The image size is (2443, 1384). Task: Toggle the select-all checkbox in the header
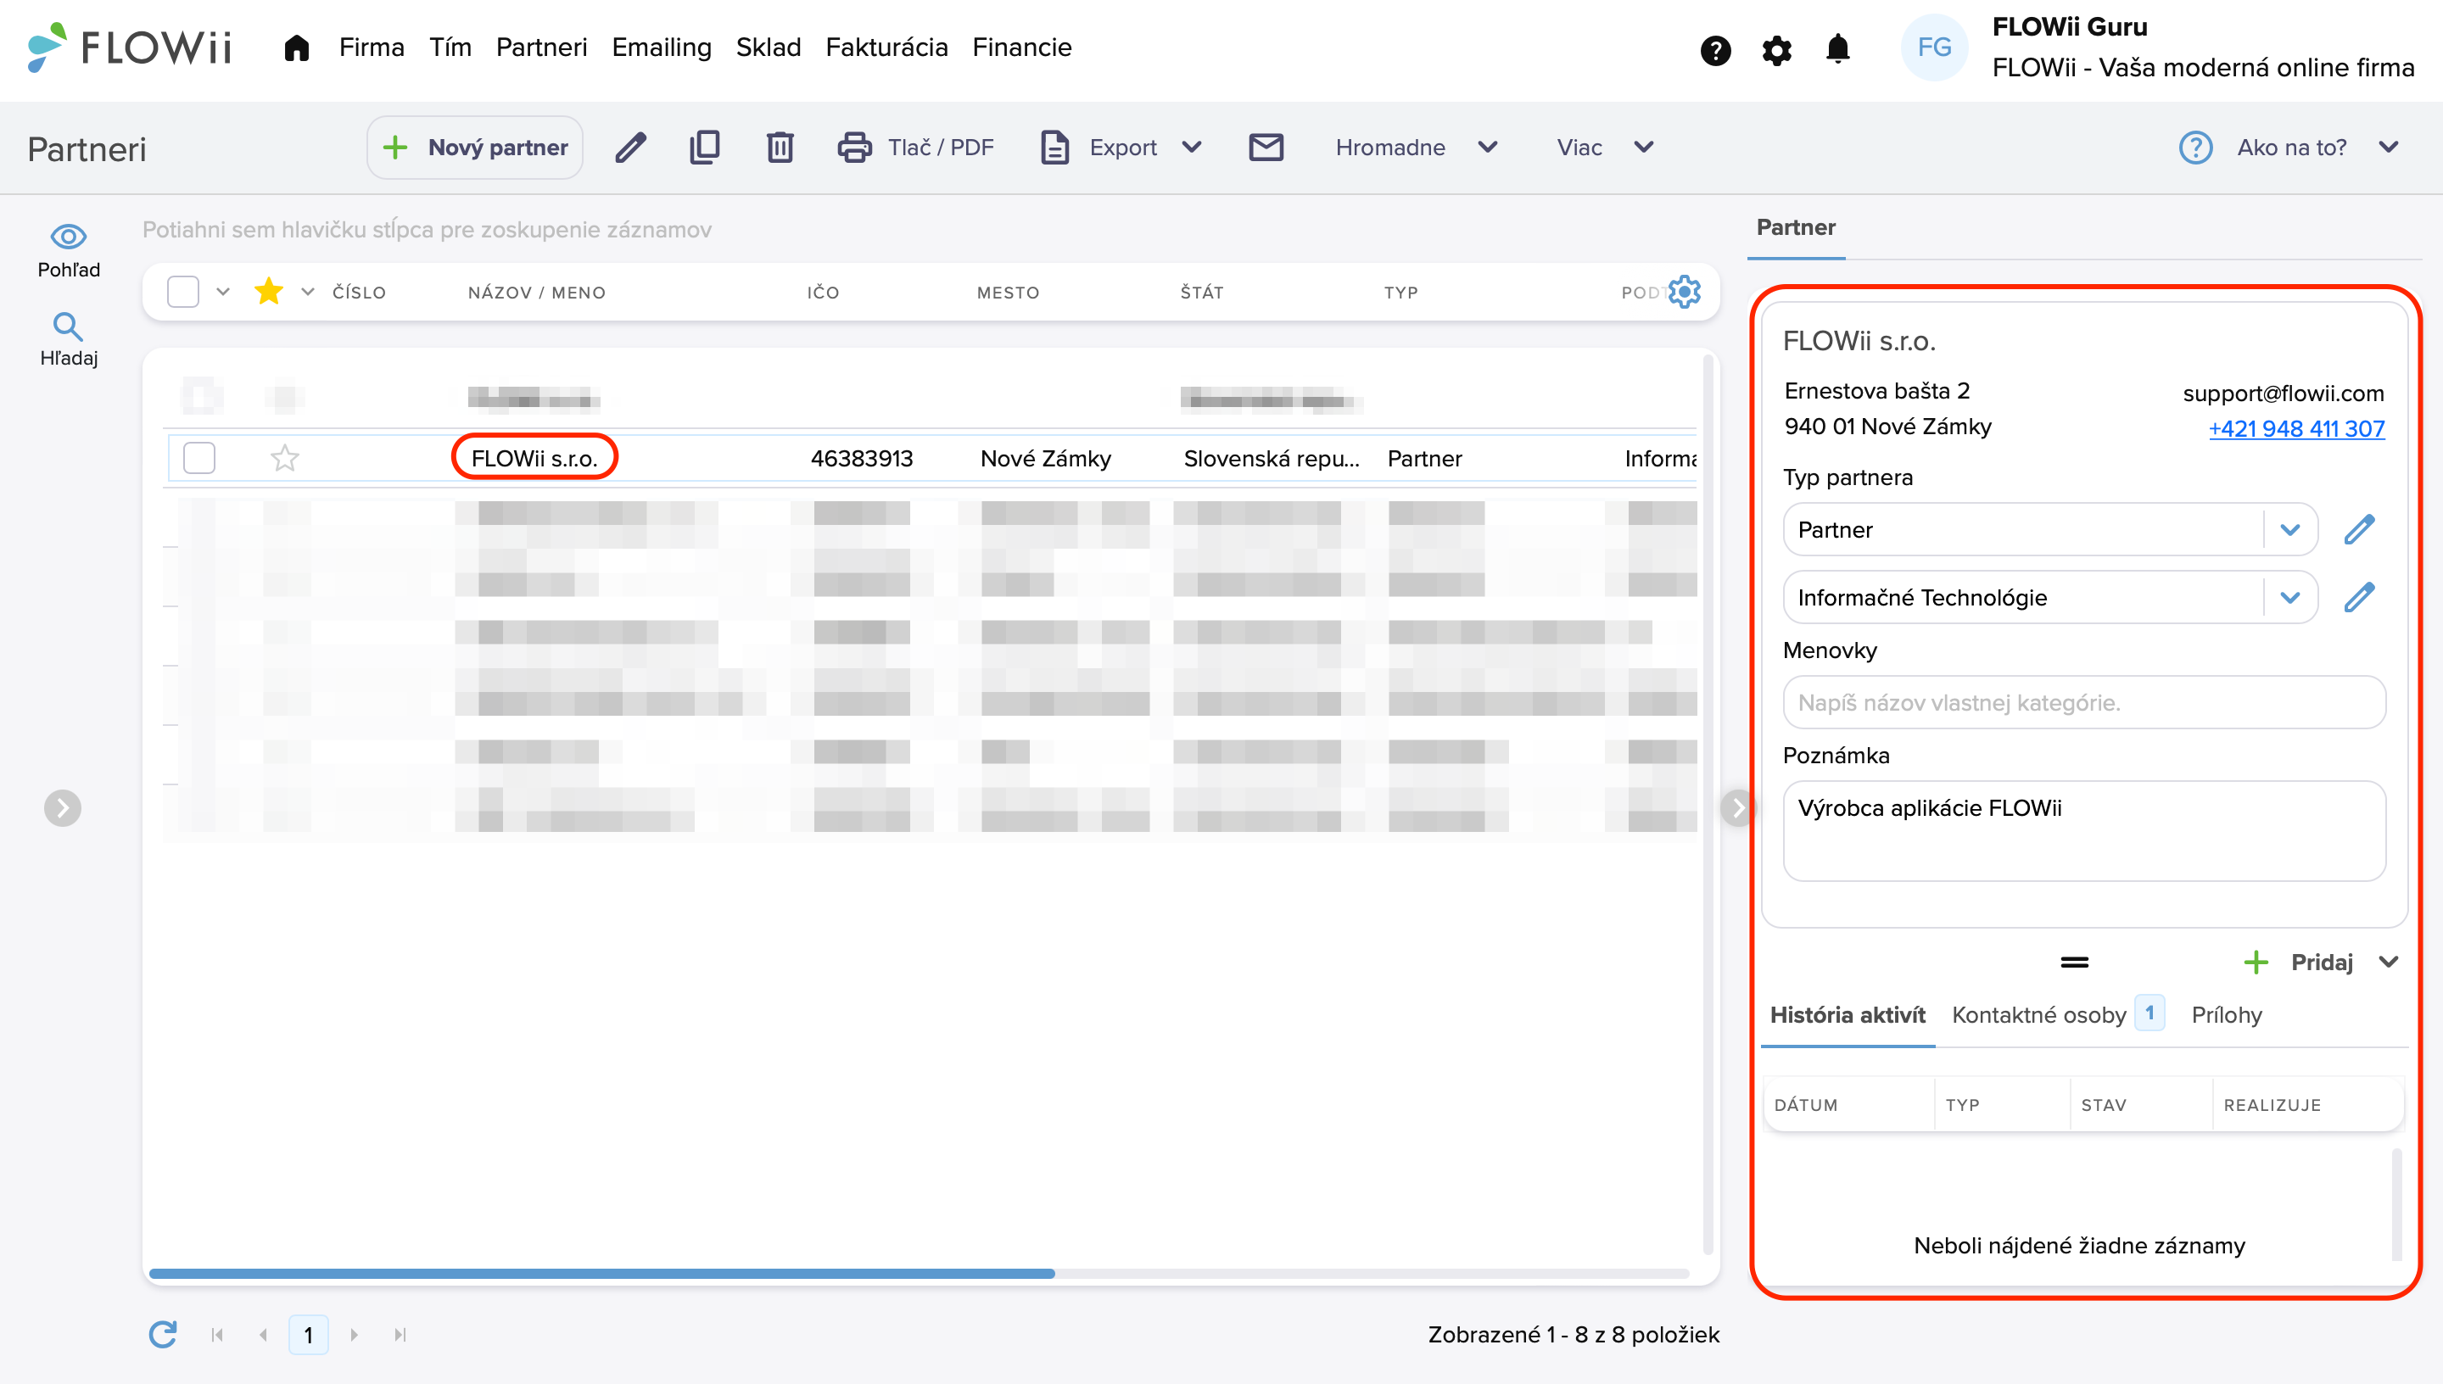click(182, 292)
